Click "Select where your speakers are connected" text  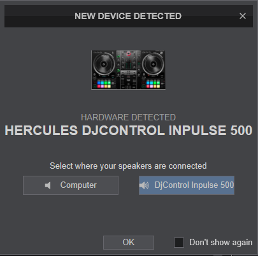[x=128, y=166]
